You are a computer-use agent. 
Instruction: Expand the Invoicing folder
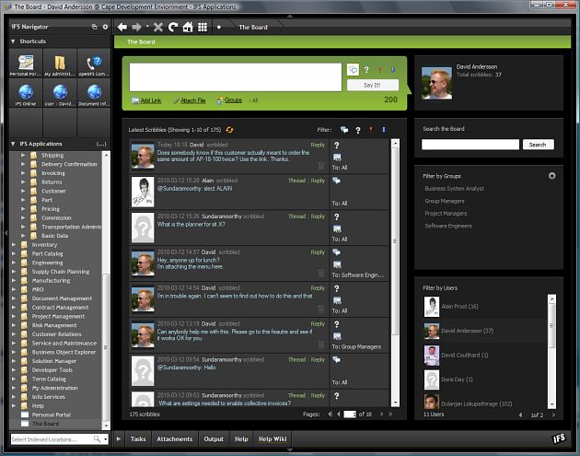coord(23,173)
